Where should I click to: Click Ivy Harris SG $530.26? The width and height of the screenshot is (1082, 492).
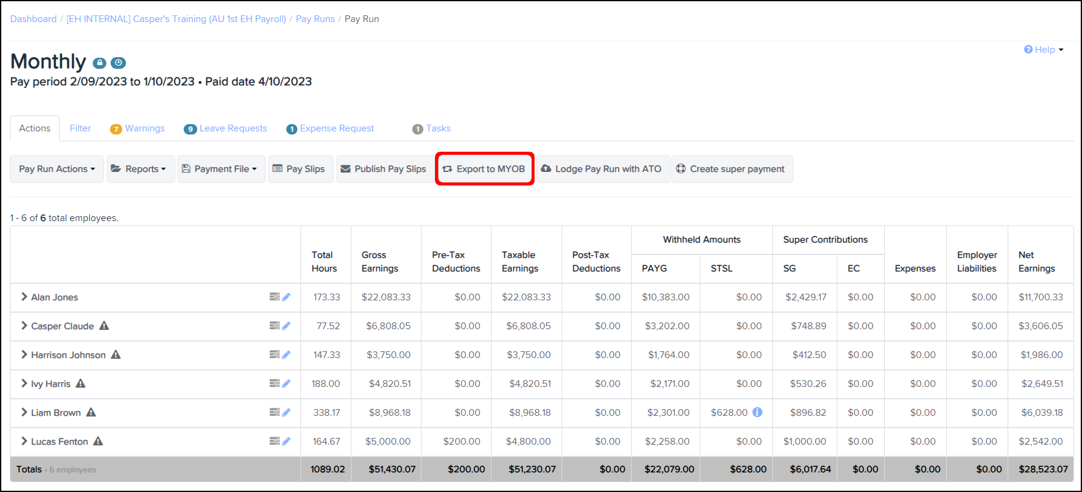[808, 383]
